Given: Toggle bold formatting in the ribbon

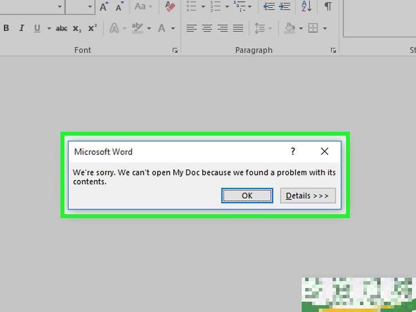Looking at the screenshot, I should point(6,28).
